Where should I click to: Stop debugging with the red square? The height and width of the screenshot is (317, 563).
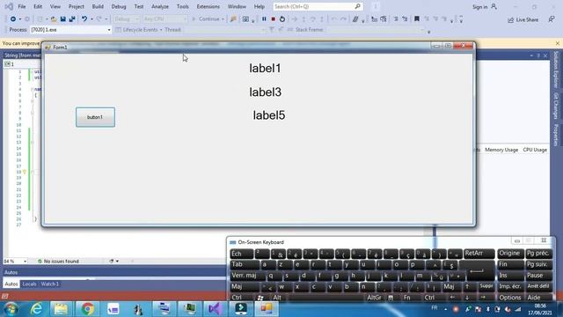274,19
